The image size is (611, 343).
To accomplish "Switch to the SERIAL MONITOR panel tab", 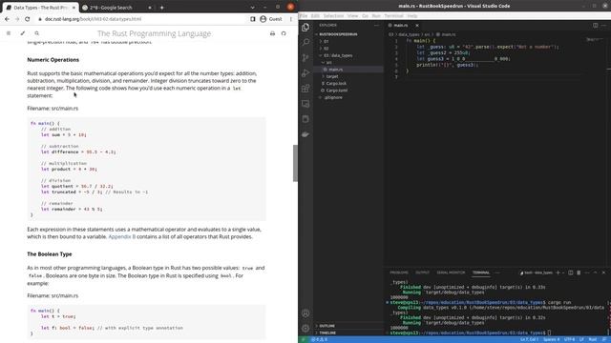I will click(451, 272).
